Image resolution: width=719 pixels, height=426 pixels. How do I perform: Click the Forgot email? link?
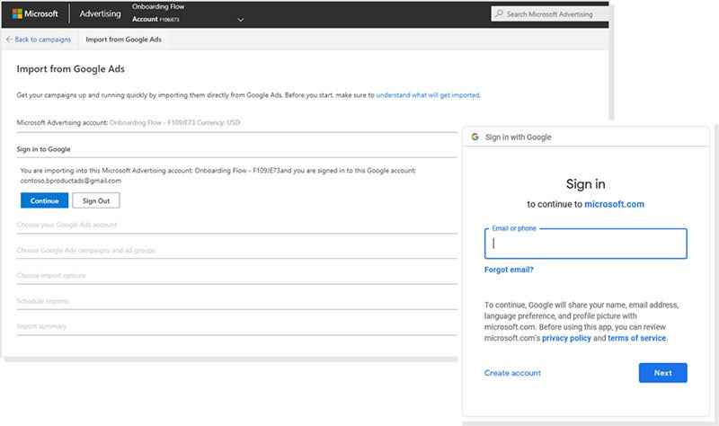click(509, 270)
